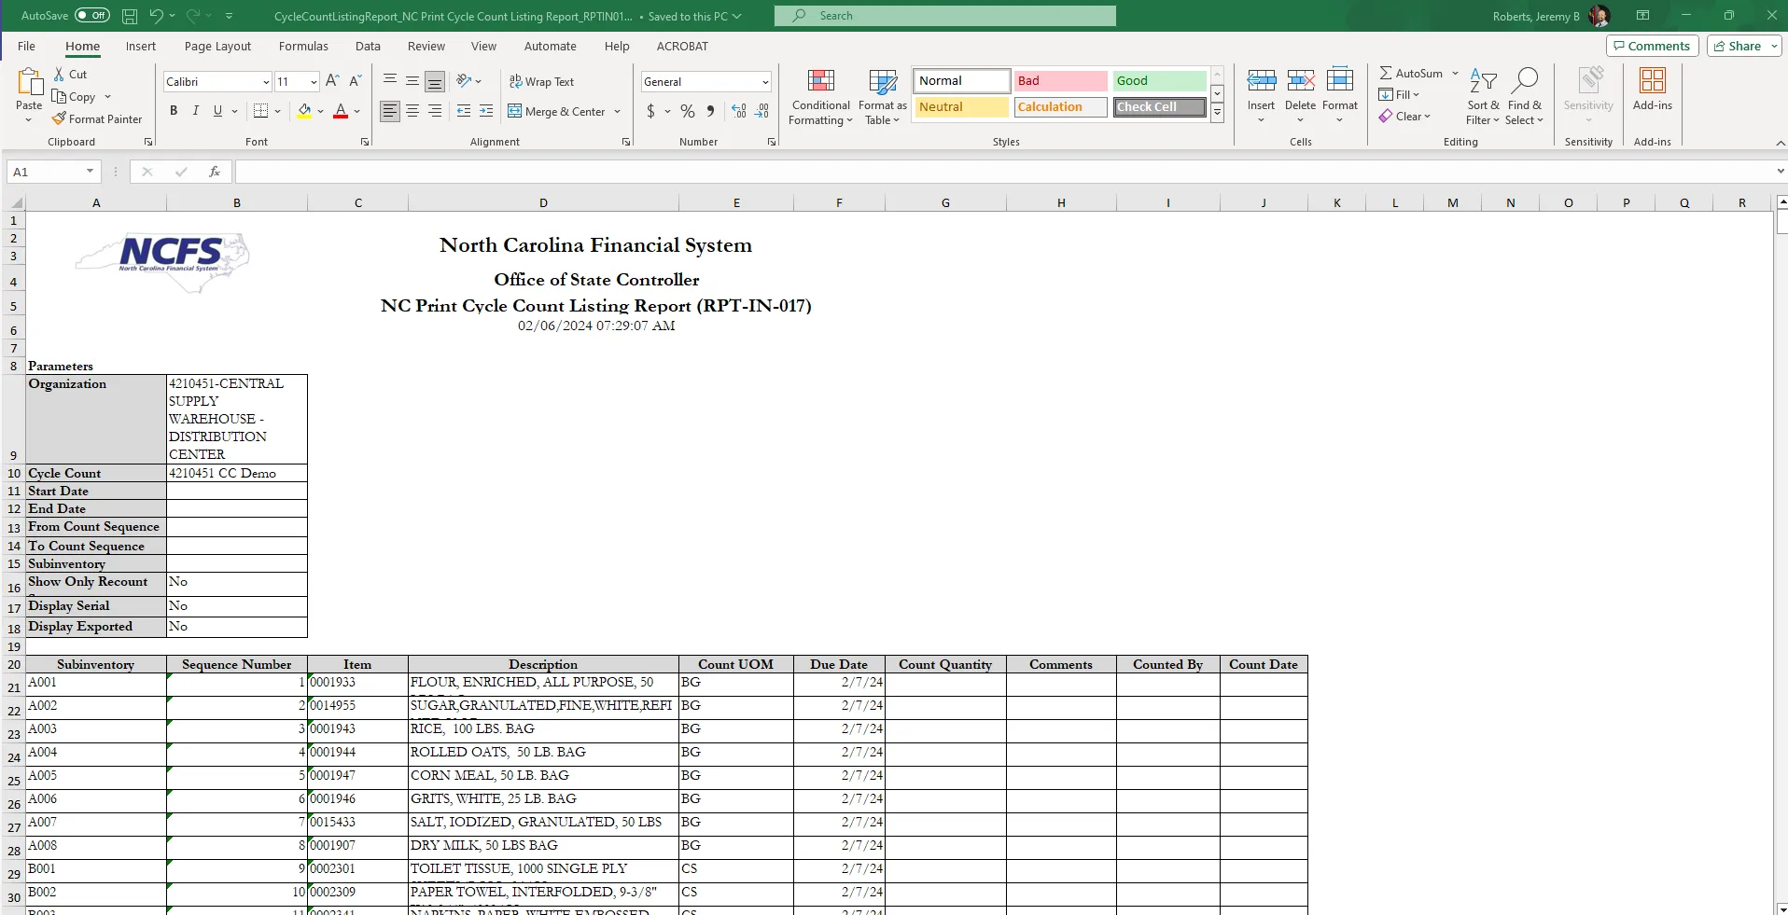This screenshot has height=915, width=1788.
Task: Click the Merge & Center icon
Action: (514, 111)
